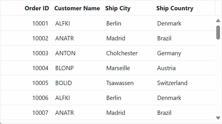Select the ANATR cell in row 10002
Screen dimensions: 222x124
pos(65,38)
